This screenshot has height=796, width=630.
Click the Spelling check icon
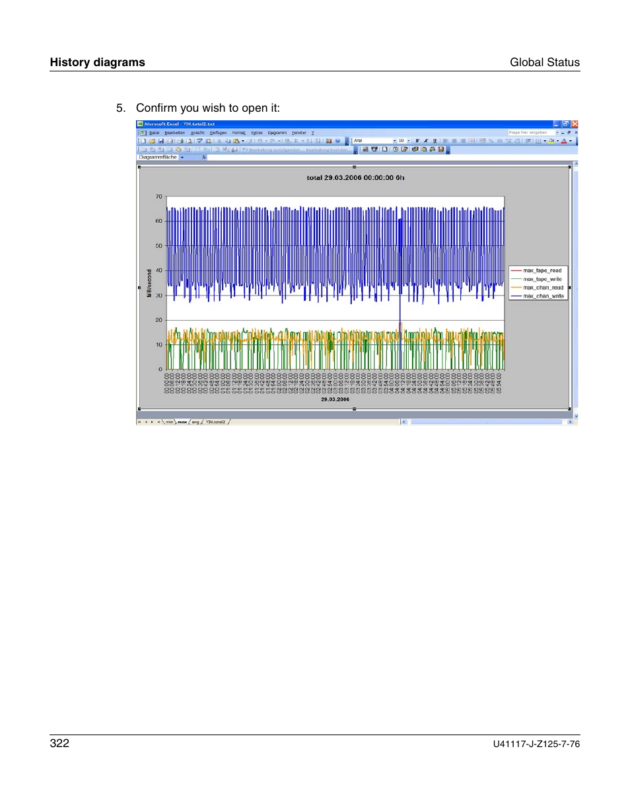(200, 141)
